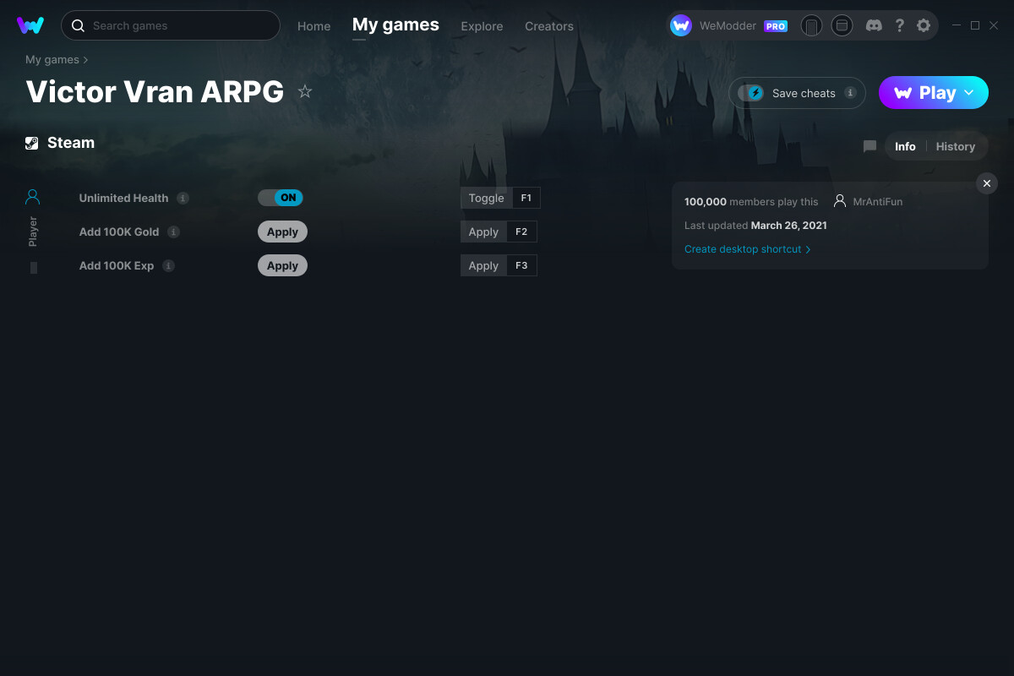Screen dimensions: 1014x676
Task: Switch to the Explore tab
Action: point(482,26)
